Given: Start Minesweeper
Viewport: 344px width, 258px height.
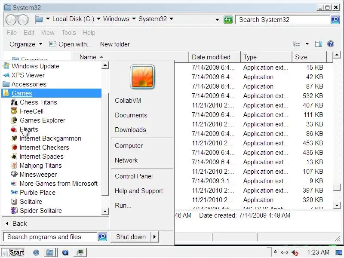Looking at the screenshot, I should [x=34, y=175].
